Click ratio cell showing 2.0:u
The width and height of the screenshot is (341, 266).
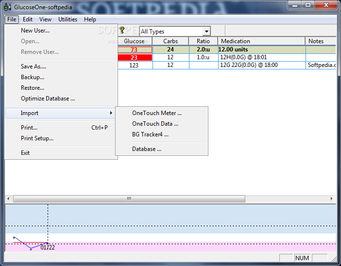(204, 50)
